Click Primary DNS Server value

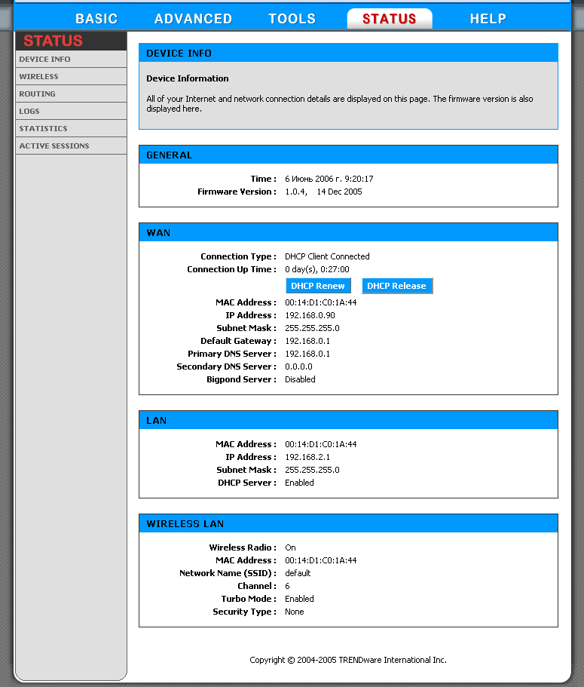307,354
